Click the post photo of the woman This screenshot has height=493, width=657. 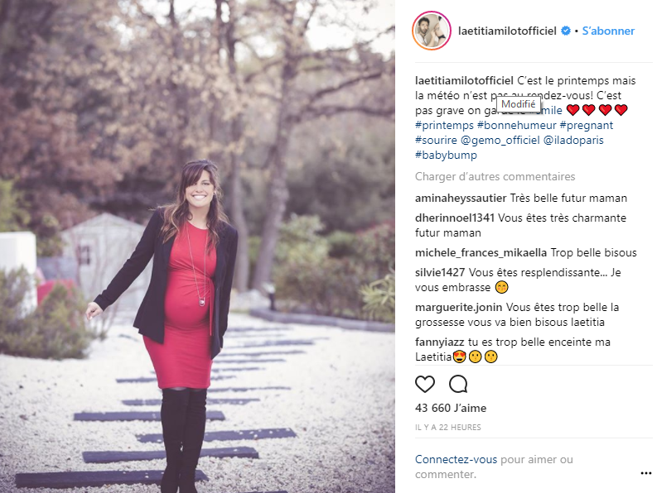pyautogui.click(x=197, y=247)
